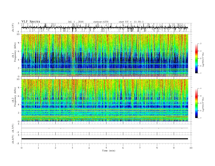Click the ch.1 PSD color scale bar
The height and width of the screenshot is (166, 215).
click(197, 59)
